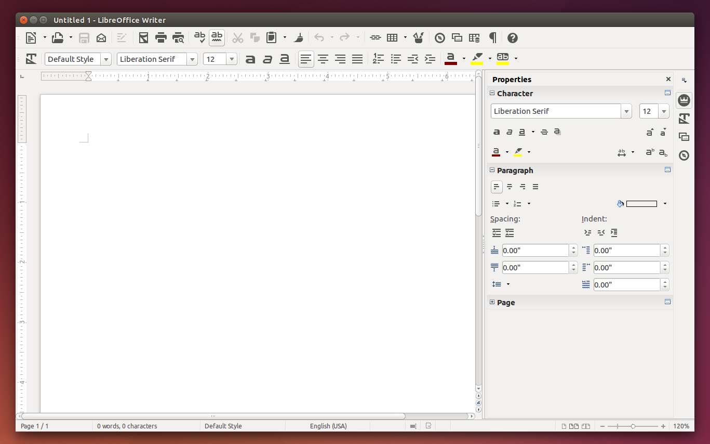Toggle Numbering list in the formatting toolbar
Screen dimensions: 710x444
tap(379, 59)
